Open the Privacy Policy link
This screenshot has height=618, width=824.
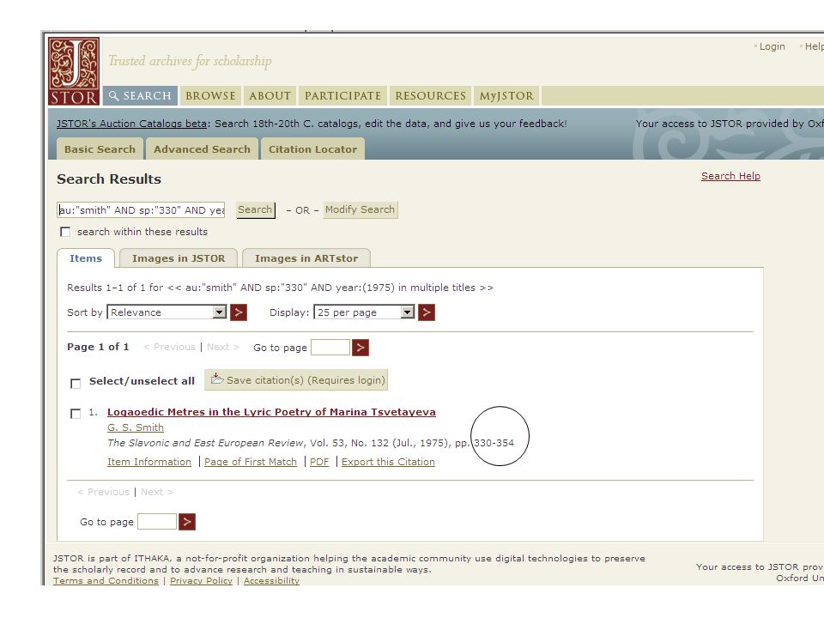coord(201,581)
